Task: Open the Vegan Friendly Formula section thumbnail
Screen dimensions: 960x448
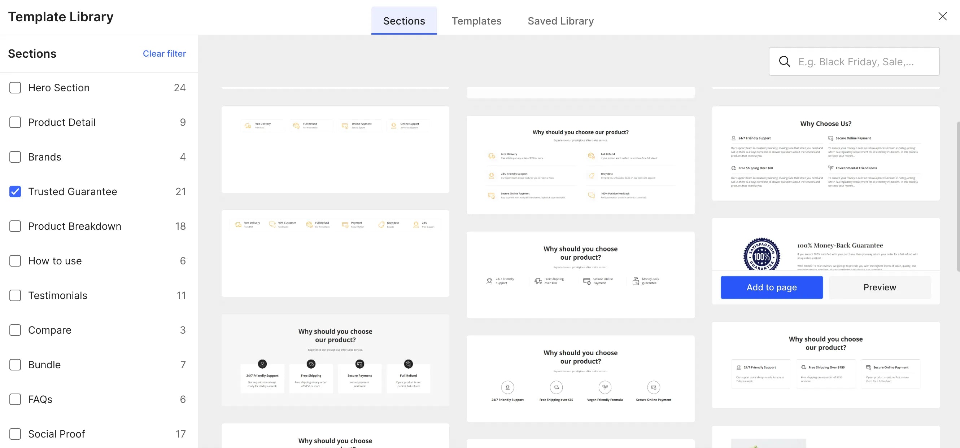Action: click(580, 378)
